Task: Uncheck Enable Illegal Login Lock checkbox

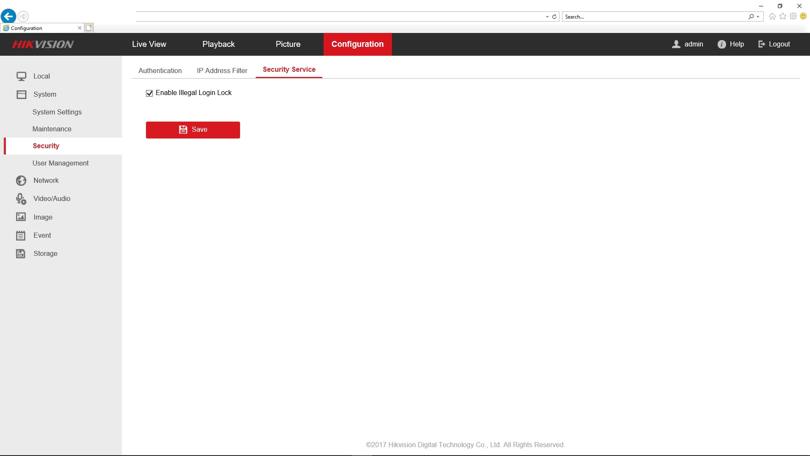Action: click(x=149, y=93)
